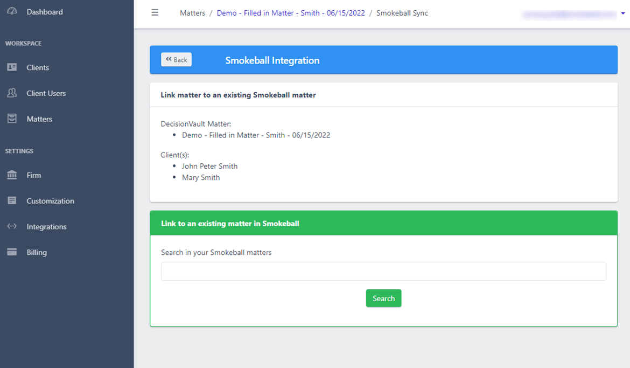The image size is (630, 368).
Task: Click the Matters breadcrumb
Action: point(192,13)
